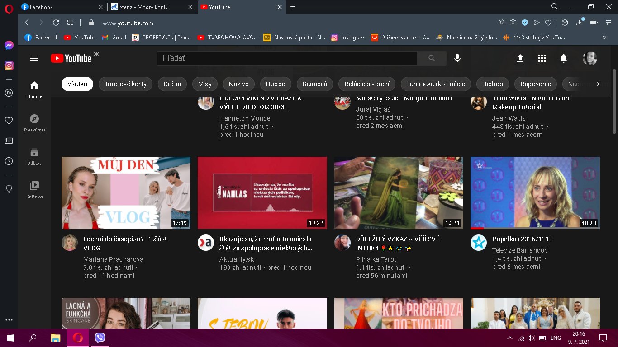Show hidden system tray icons
The height and width of the screenshot is (347, 618).
pos(510,338)
